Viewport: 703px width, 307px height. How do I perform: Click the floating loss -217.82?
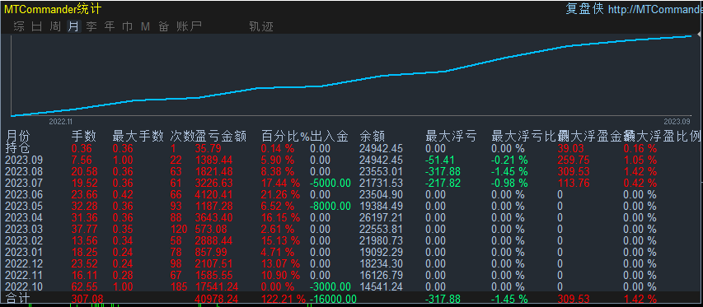[443, 183]
